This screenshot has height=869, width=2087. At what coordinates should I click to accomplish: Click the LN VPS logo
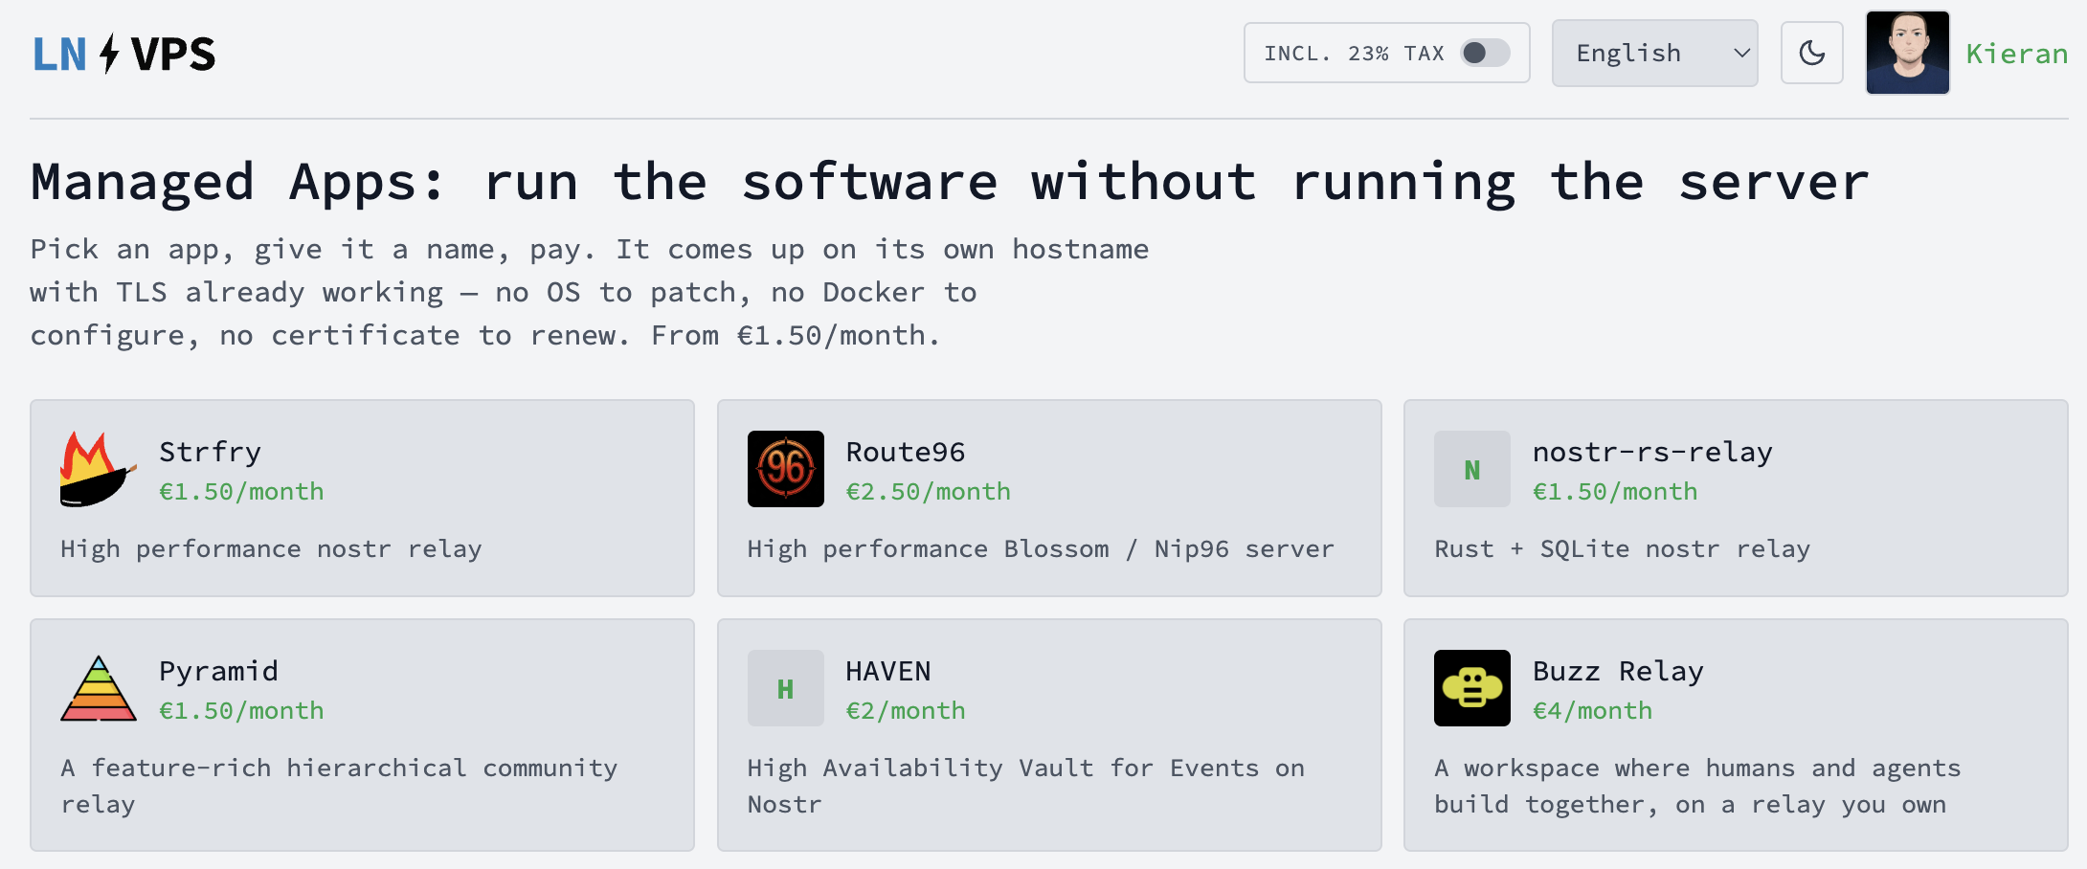click(x=124, y=54)
